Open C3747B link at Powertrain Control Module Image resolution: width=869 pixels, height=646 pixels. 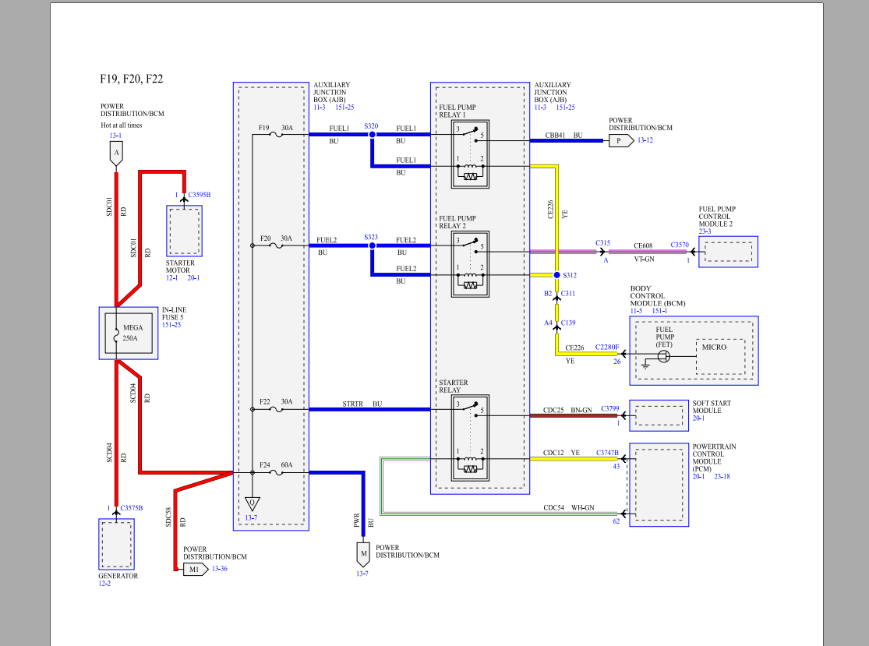coord(606,452)
